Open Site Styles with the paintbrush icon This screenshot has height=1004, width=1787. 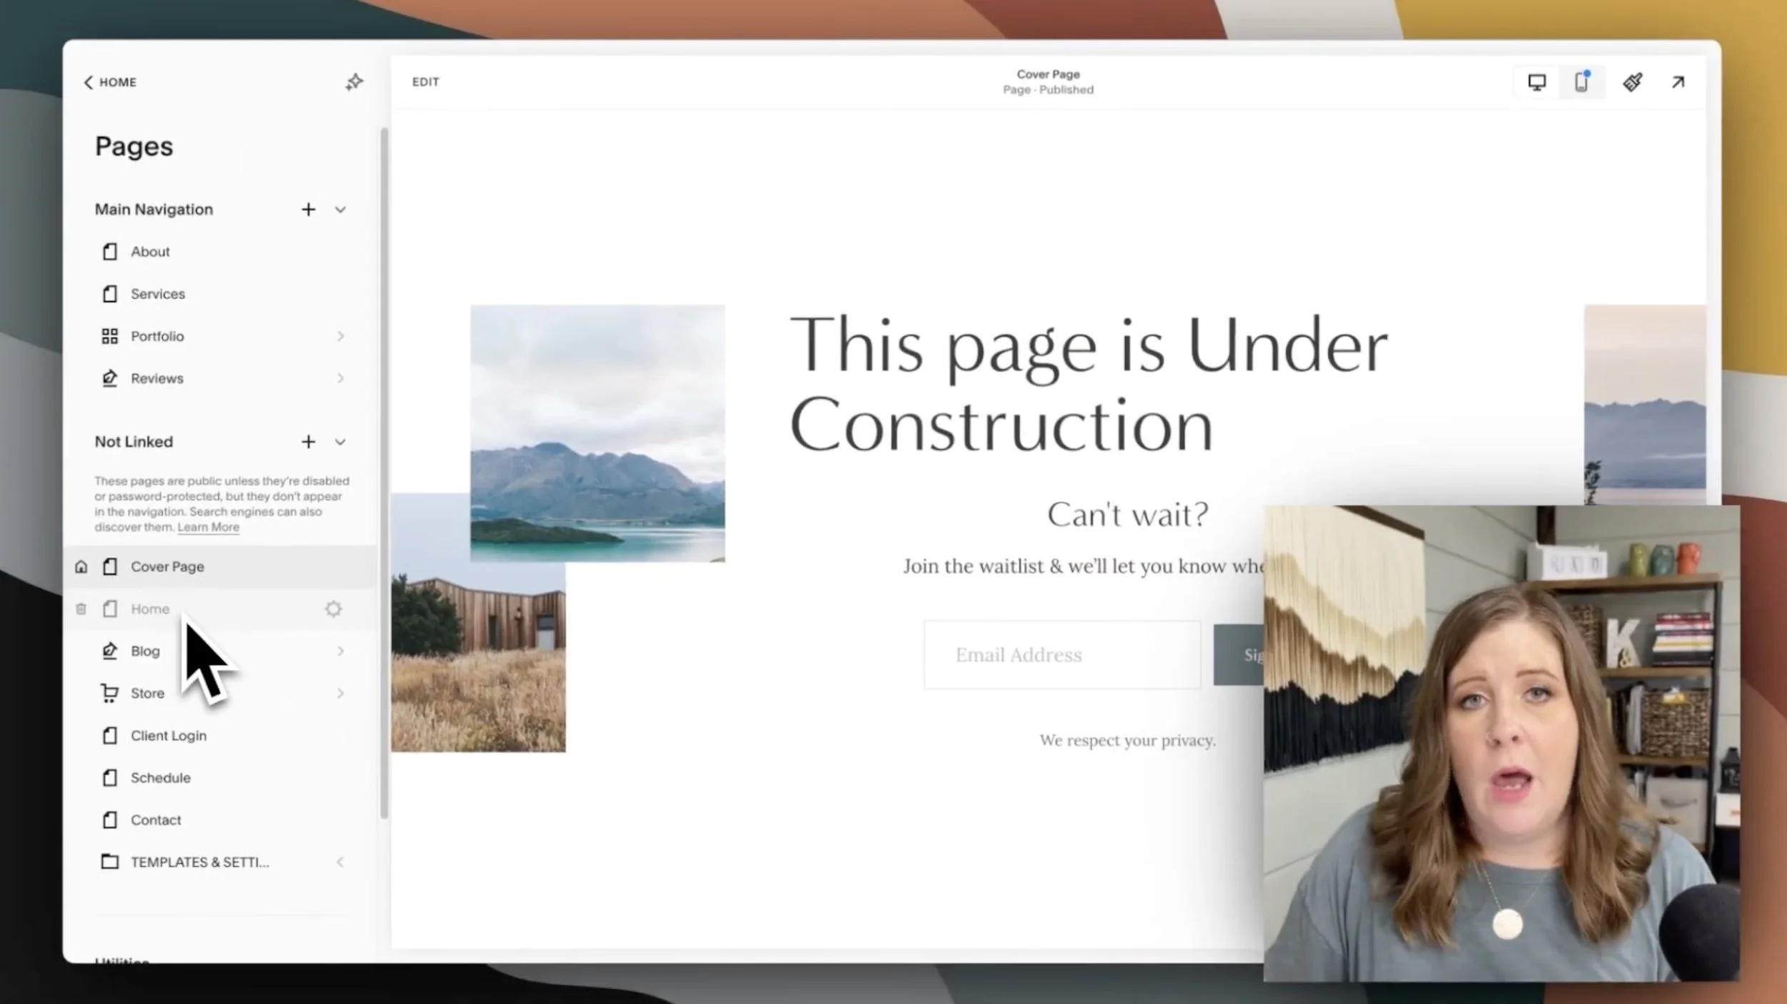click(x=1633, y=82)
